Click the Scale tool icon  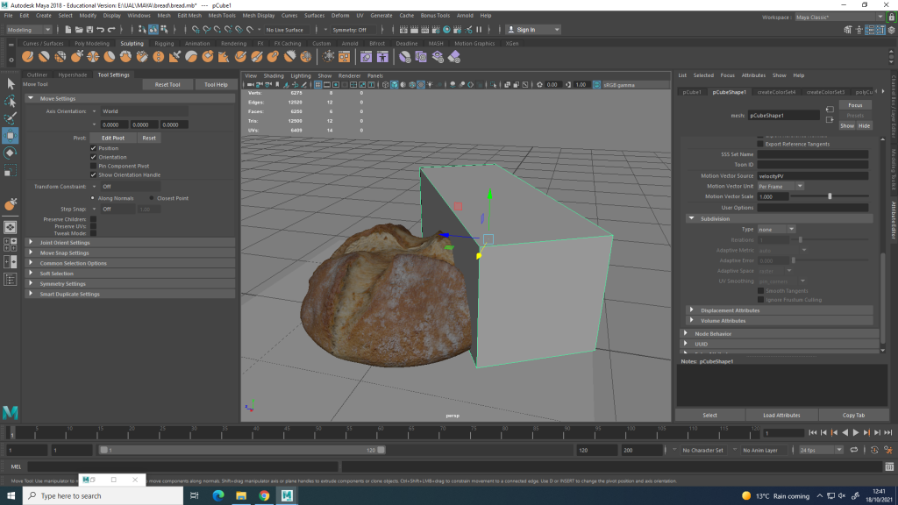(x=11, y=169)
